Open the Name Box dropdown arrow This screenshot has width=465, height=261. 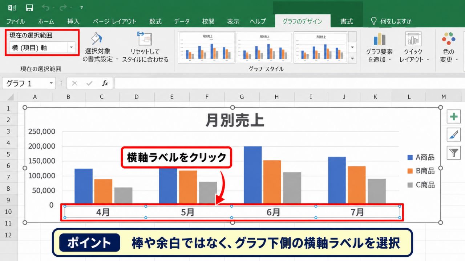(51, 83)
